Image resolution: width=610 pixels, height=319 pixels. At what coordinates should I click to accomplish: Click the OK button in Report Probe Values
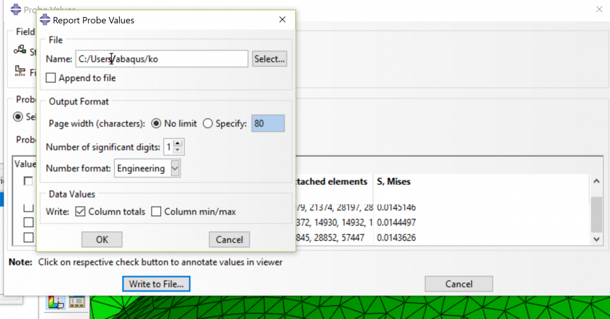tap(102, 240)
